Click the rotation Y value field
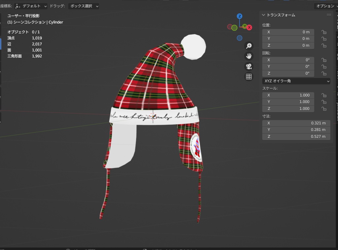The height and width of the screenshot is (250, 338). click(x=288, y=66)
